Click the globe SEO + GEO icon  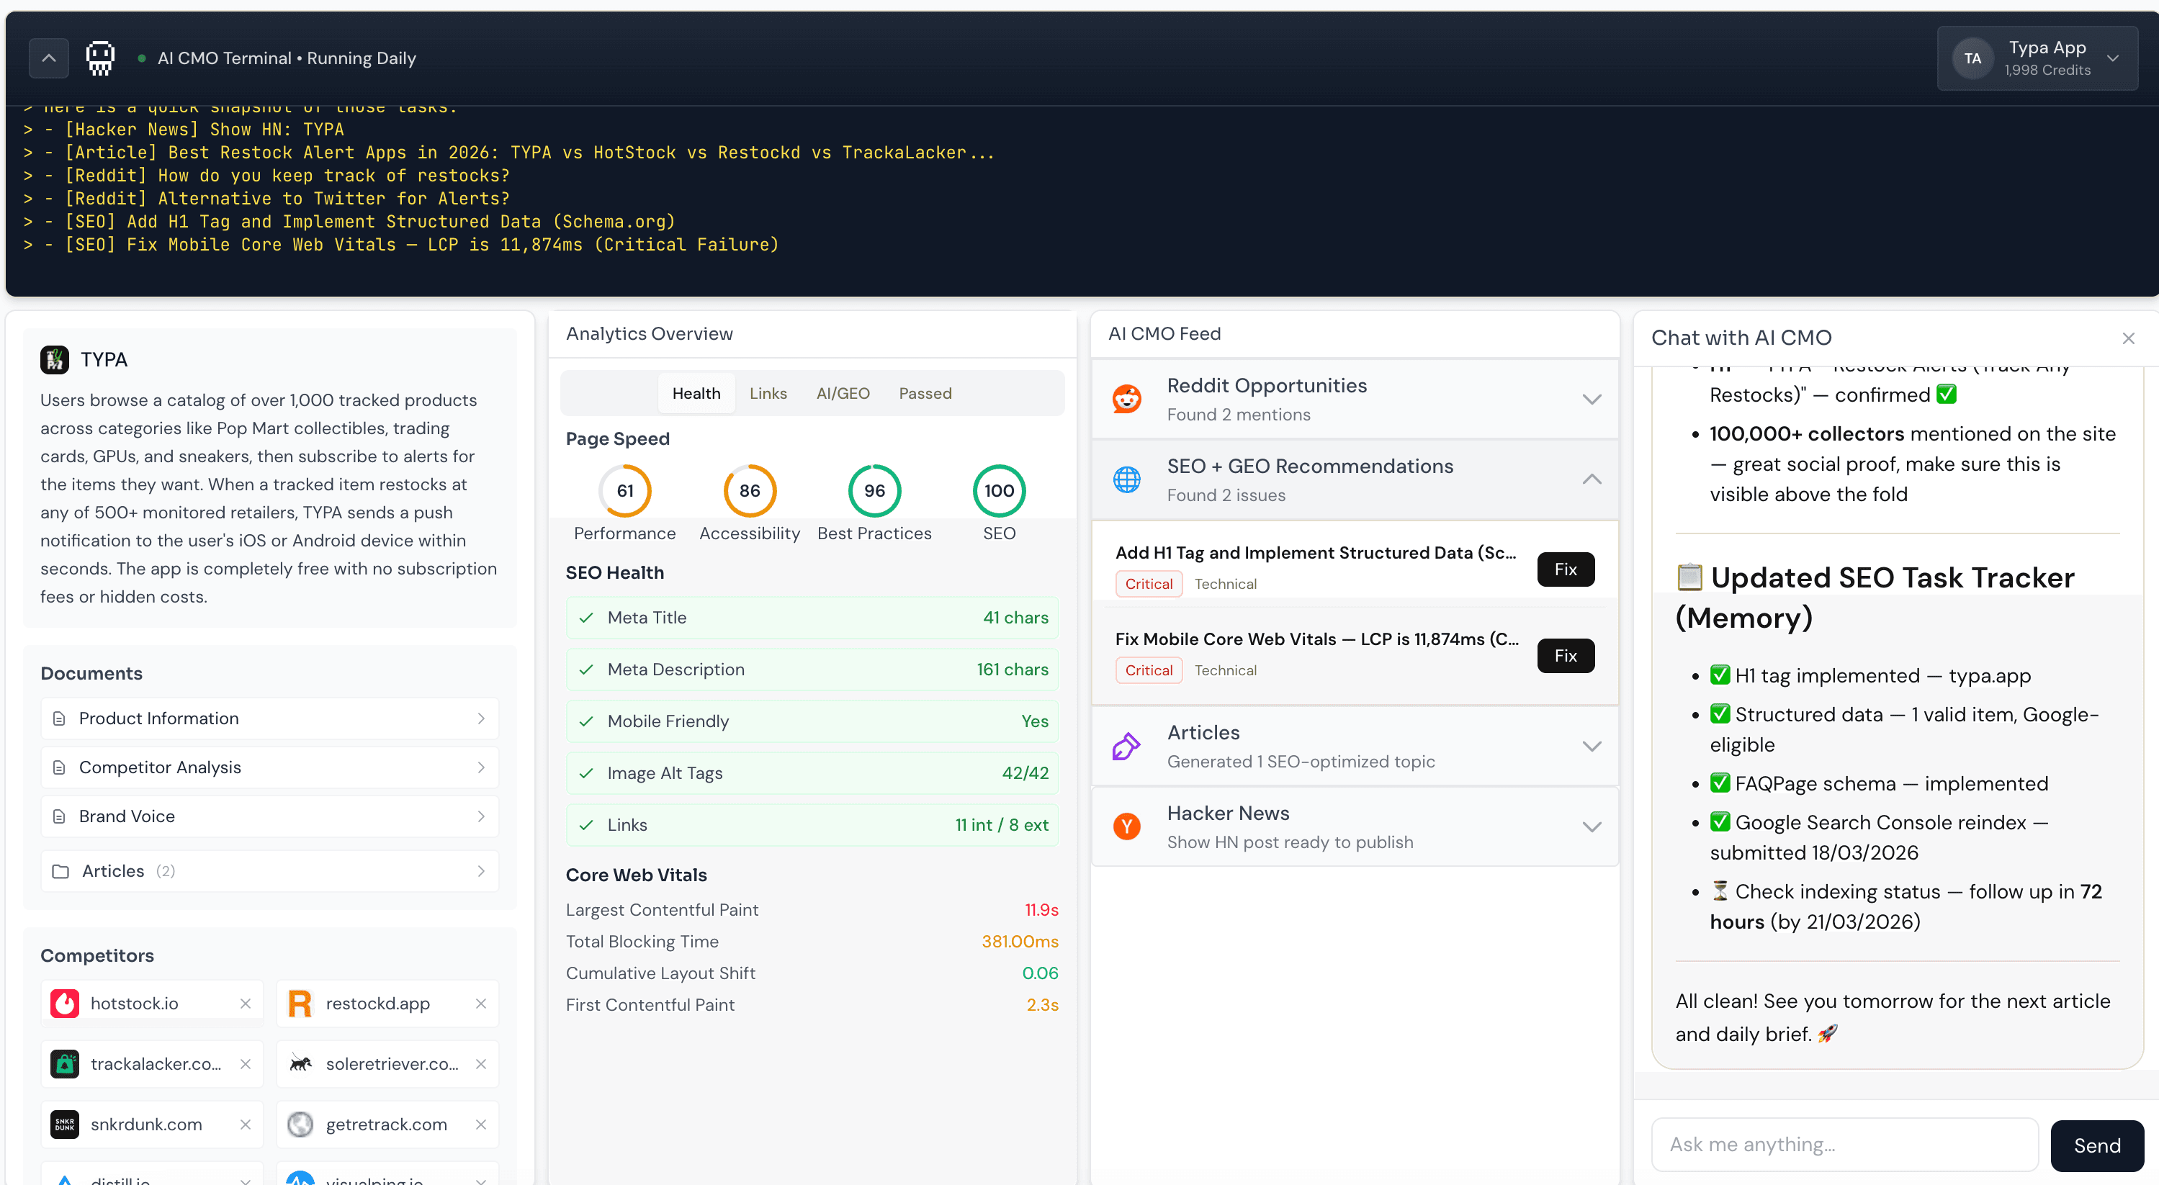[x=1126, y=479]
